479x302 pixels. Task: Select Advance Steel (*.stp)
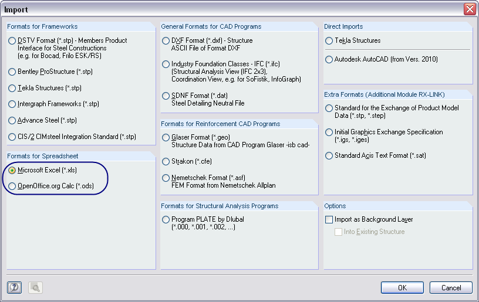click(x=12, y=120)
